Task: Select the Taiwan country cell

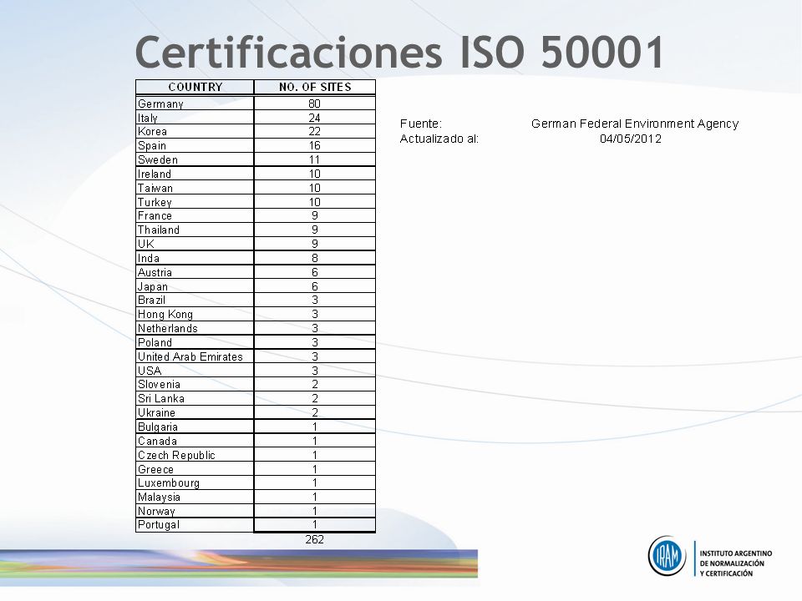Action: pyautogui.click(x=195, y=188)
